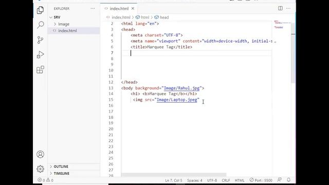Open Image/Laptop.jpeg link in code
The height and width of the screenshot is (185, 329).
(x=177, y=100)
